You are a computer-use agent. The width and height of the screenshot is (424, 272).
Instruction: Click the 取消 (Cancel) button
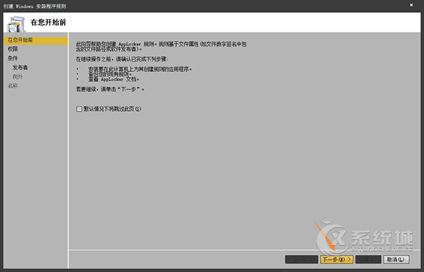[x=396, y=259]
